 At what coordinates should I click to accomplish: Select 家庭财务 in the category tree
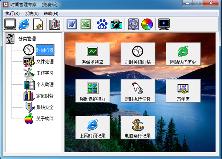pos(45,96)
